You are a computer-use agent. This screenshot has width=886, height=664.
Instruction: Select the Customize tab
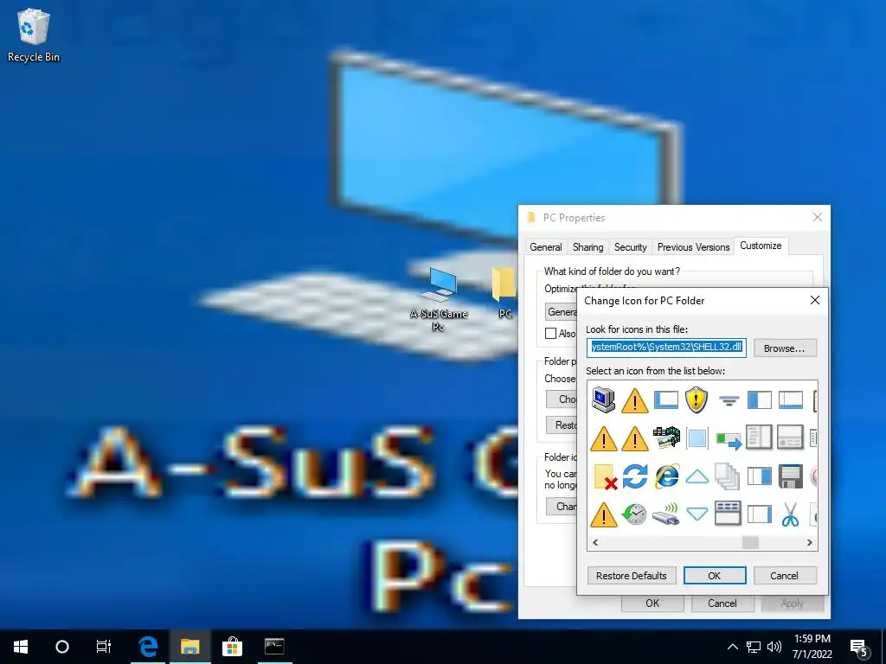(x=761, y=246)
